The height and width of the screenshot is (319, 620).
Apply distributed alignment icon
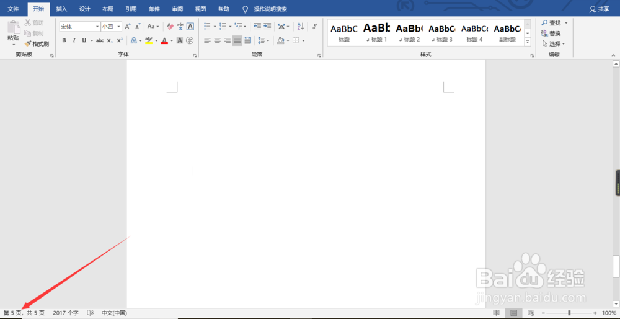(x=247, y=40)
